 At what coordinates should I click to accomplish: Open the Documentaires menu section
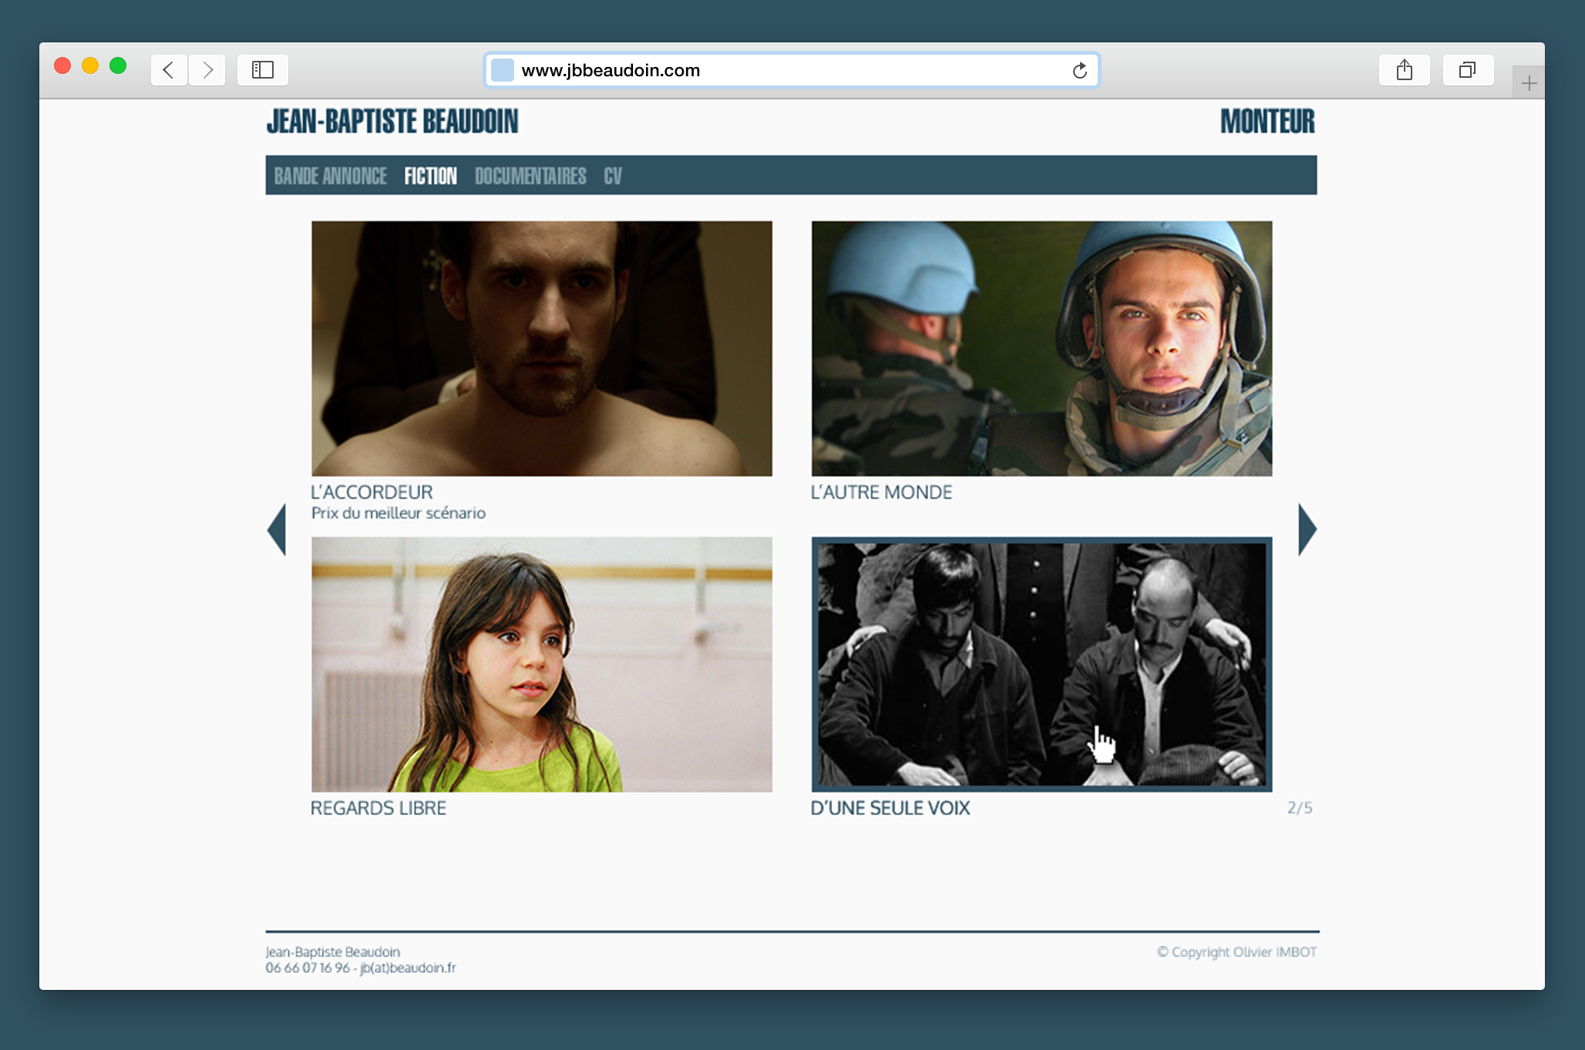530,176
